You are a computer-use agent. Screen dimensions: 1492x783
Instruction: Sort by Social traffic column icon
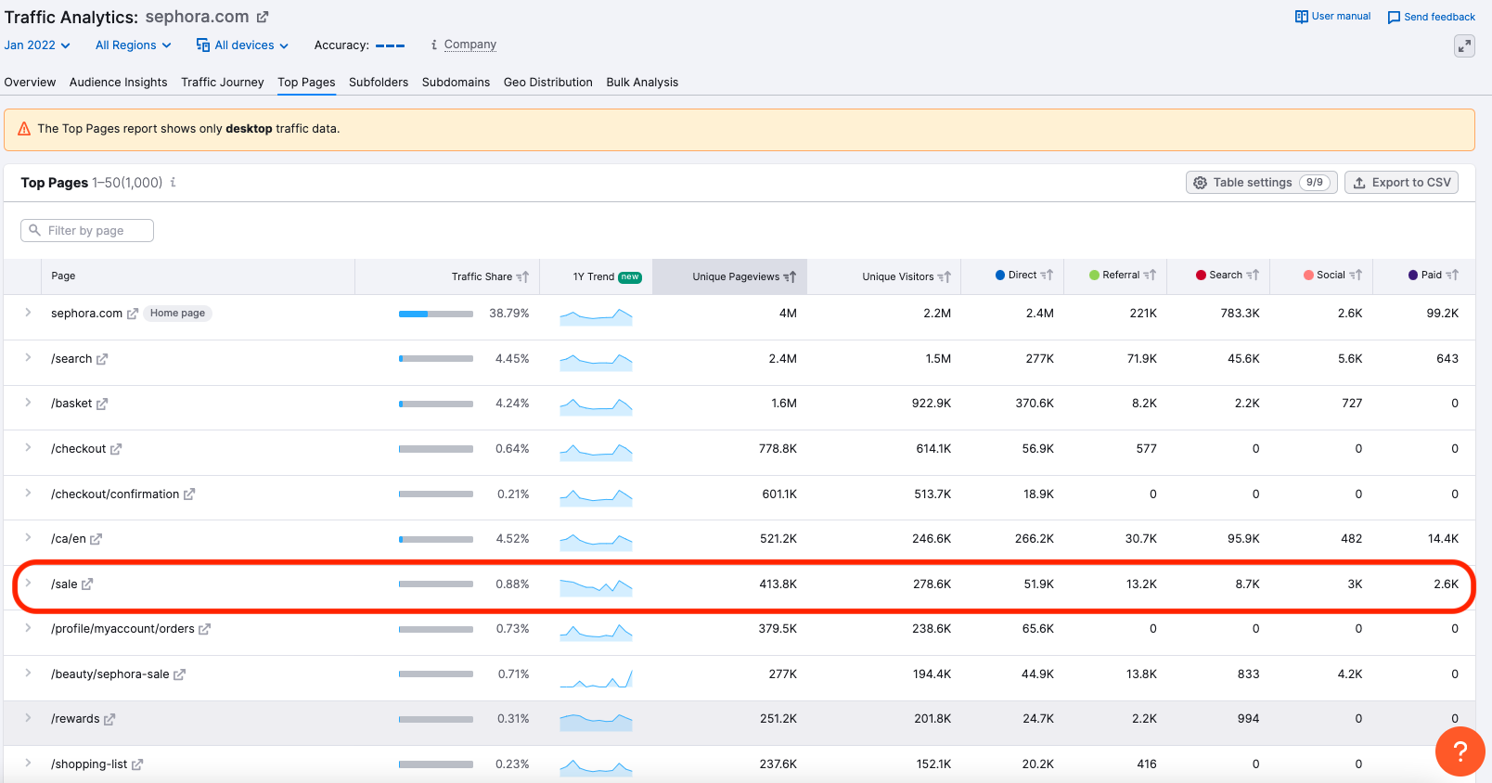(x=1356, y=275)
